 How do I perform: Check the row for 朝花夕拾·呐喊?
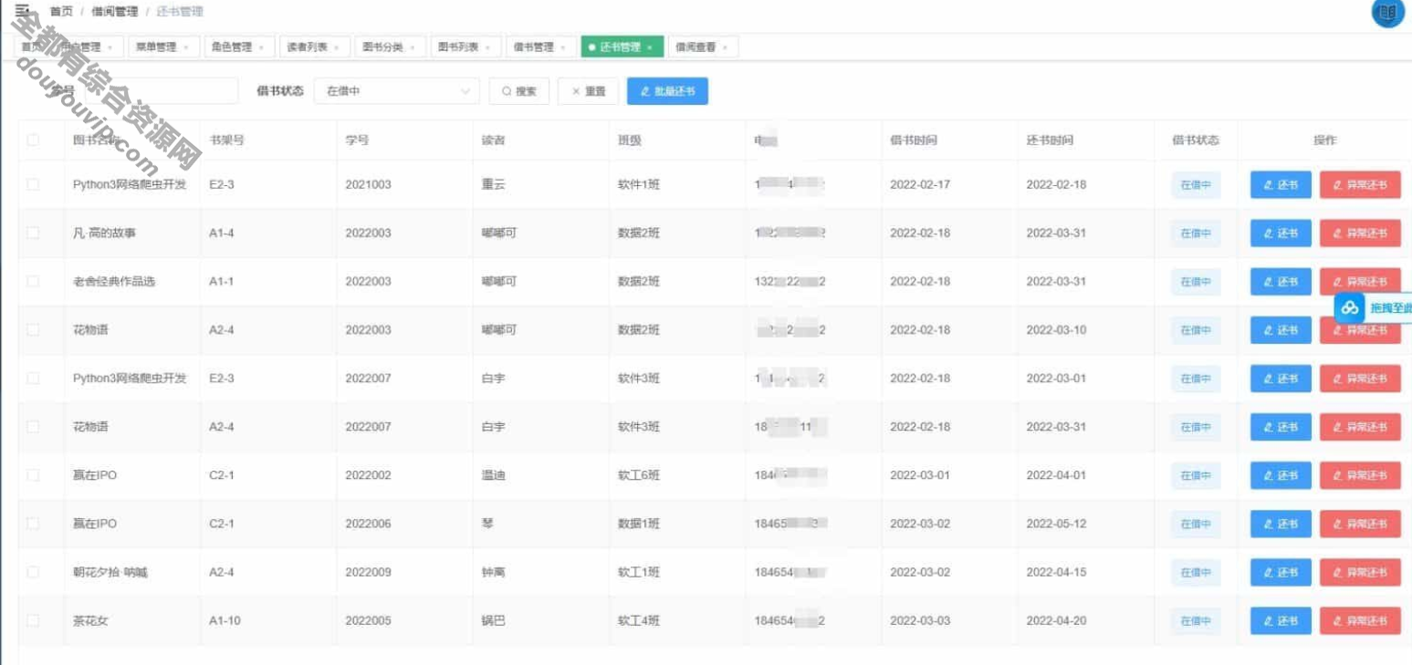coord(33,572)
